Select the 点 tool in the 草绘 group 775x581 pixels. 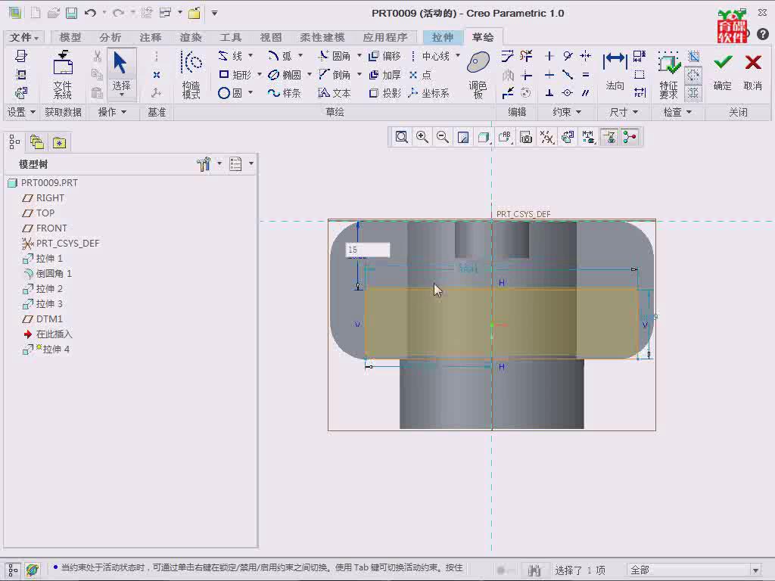click(420, 75)
